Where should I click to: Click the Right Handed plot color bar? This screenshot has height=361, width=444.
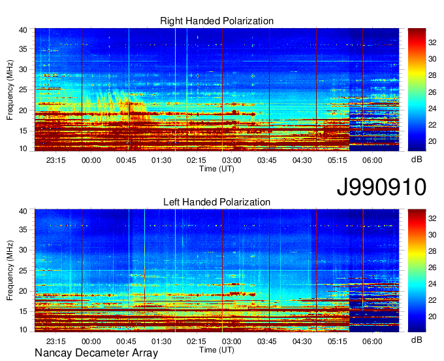coord(417,90)
